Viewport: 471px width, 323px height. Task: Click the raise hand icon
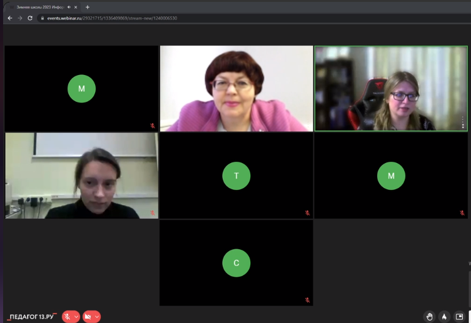click(x=428, y=317)
